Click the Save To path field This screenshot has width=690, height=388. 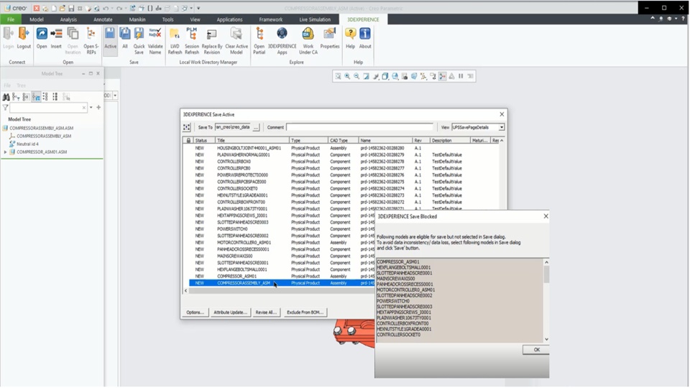click(233, 127)
